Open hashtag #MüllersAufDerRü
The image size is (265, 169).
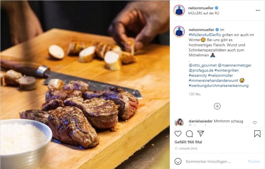(x=205, y=35)
